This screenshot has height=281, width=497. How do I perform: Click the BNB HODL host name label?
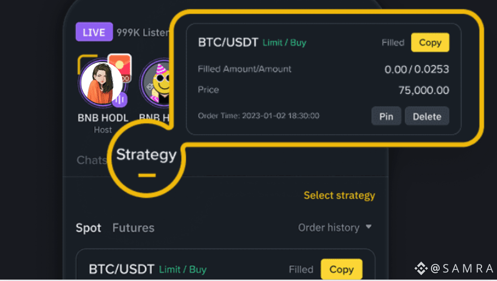tap(103, 118)
